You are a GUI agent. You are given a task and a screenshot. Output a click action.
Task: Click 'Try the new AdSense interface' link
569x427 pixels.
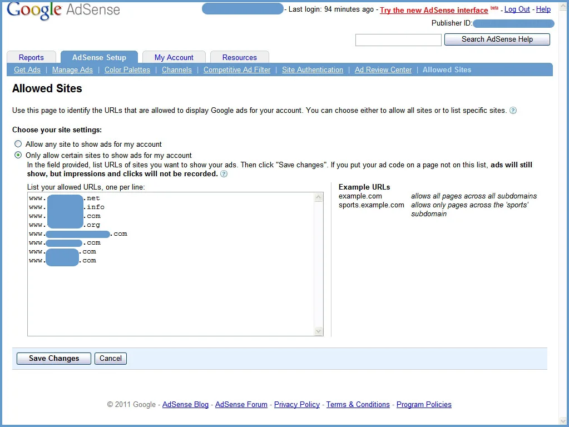434,10
